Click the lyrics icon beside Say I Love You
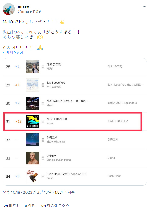 click(43, 85)
